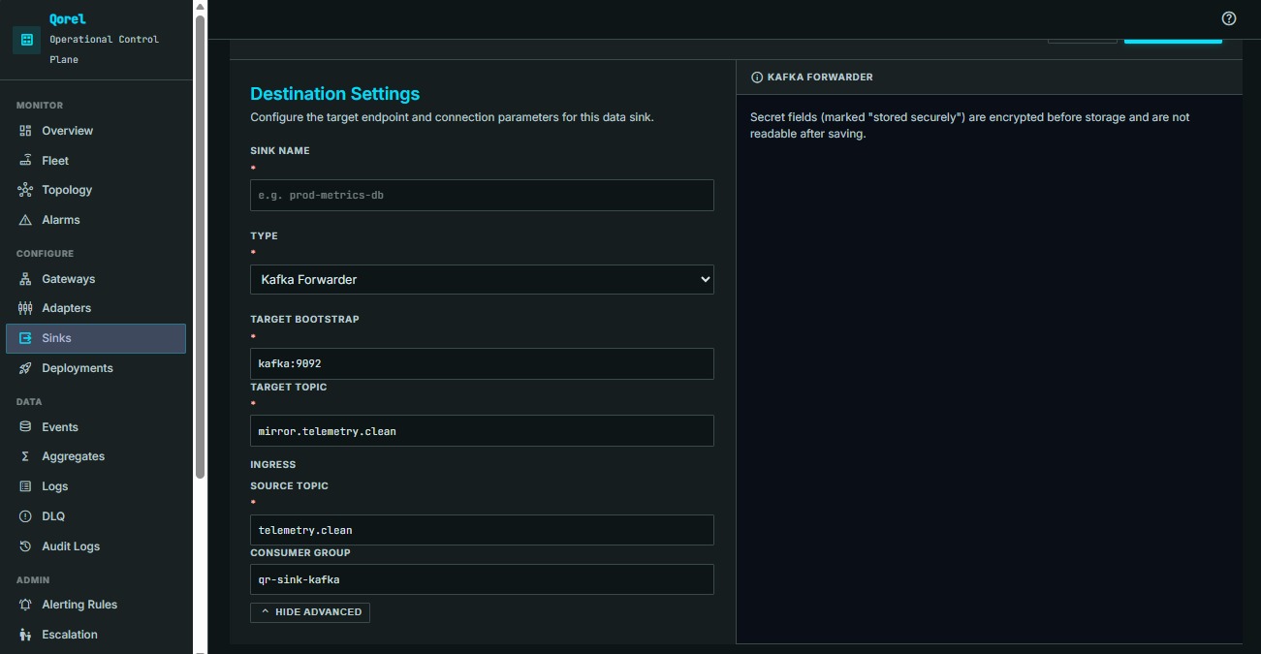Screen dimensions: 1261x654
Task: Open Alarms via the warning triangle icon
Action: 25,220
